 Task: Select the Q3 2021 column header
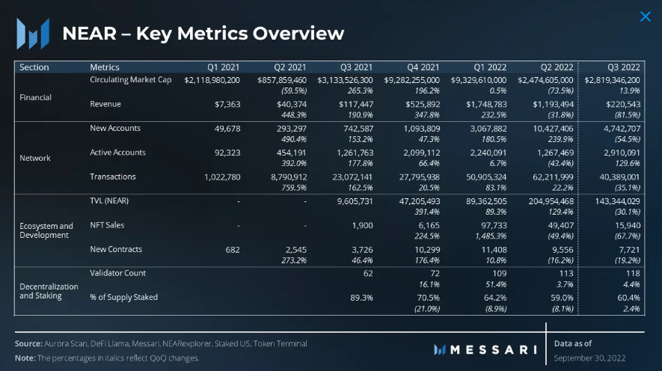(356, 67)
